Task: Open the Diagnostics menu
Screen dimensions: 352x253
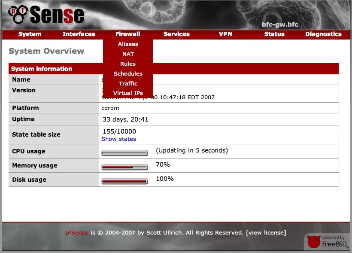Action: (x=323, y=34)
